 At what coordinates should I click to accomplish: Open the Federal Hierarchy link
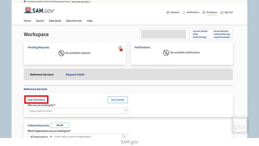tap(38, 125)
